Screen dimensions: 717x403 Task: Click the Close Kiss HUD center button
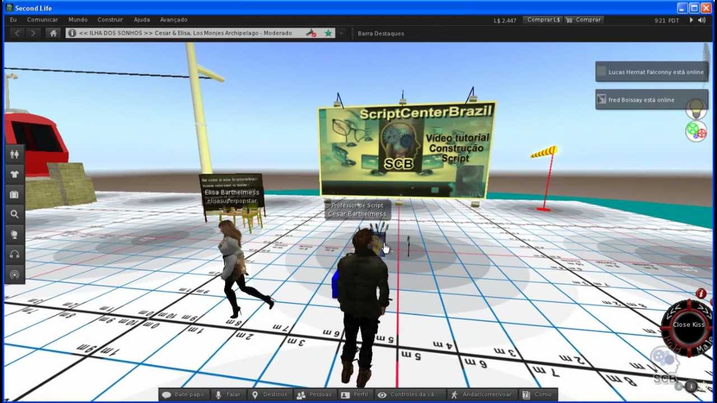pos(688,325)
